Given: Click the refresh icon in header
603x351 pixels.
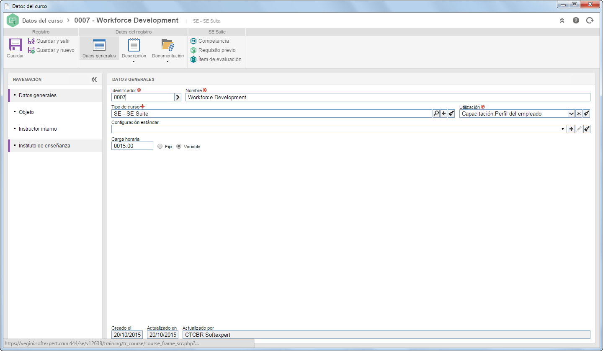Looking at the screenshot, I should 590,20.
